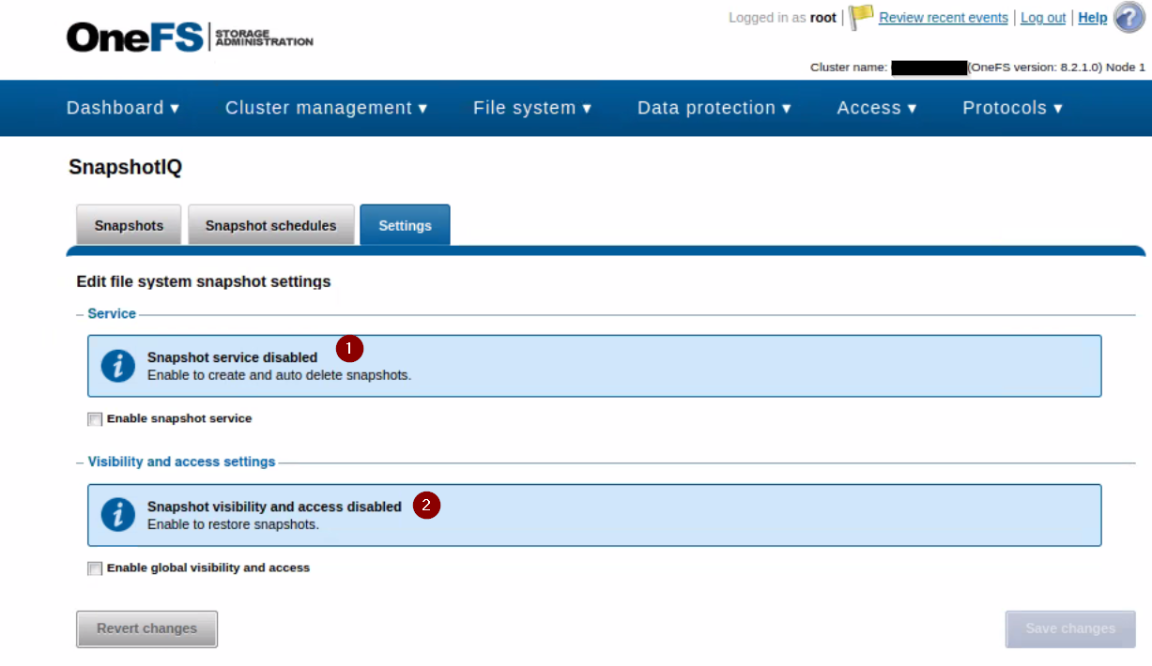1152x666 pixels.
Task: Switch to the Snapshots tab
Action: (x=129, y=225)
